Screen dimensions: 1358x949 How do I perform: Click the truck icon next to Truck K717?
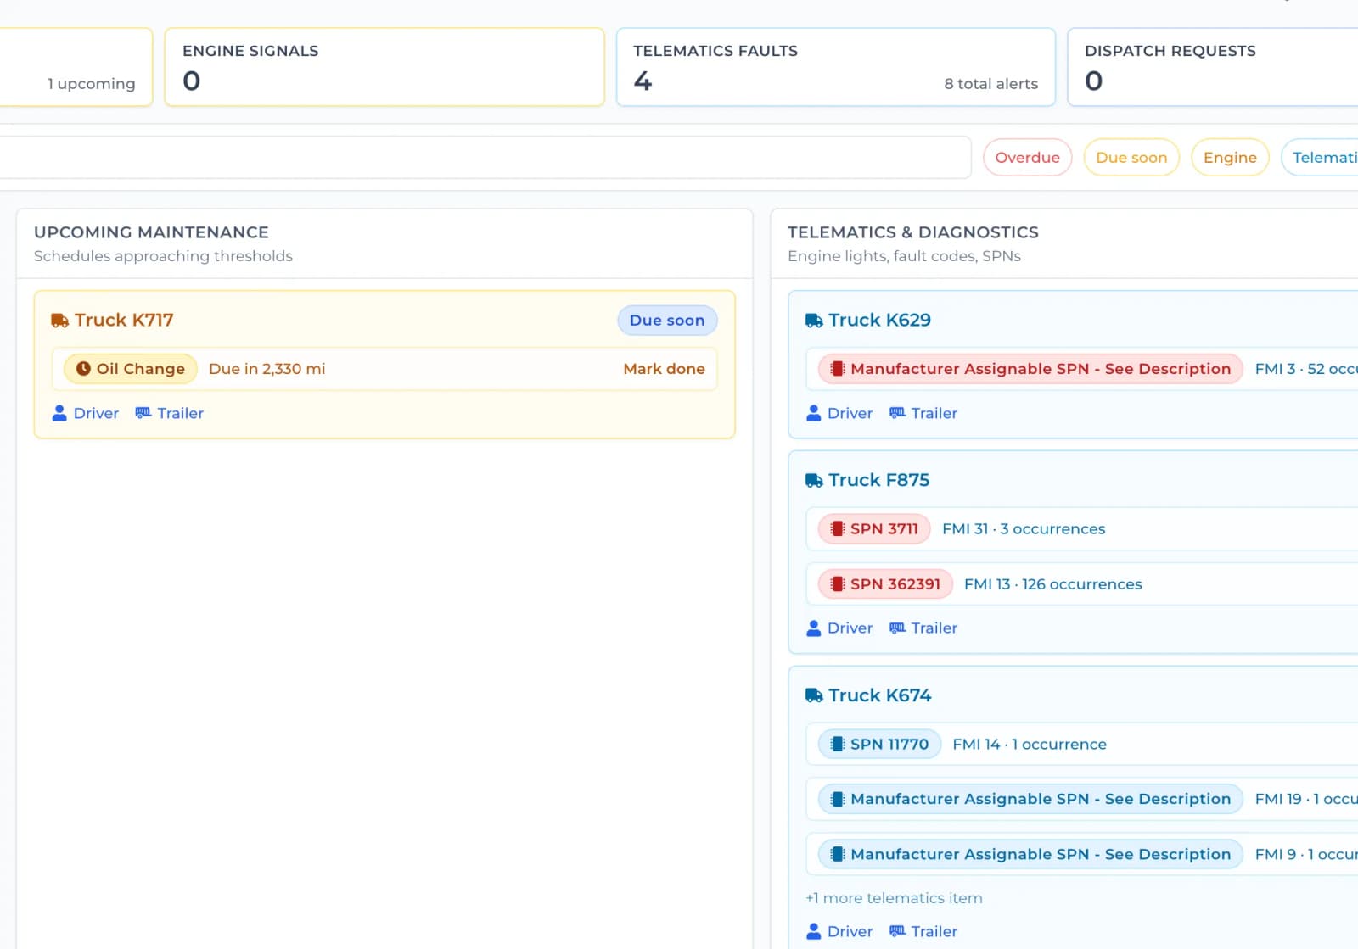(x=58, y=320)
